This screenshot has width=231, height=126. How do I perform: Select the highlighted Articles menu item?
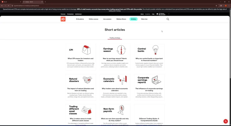(134, 19)
